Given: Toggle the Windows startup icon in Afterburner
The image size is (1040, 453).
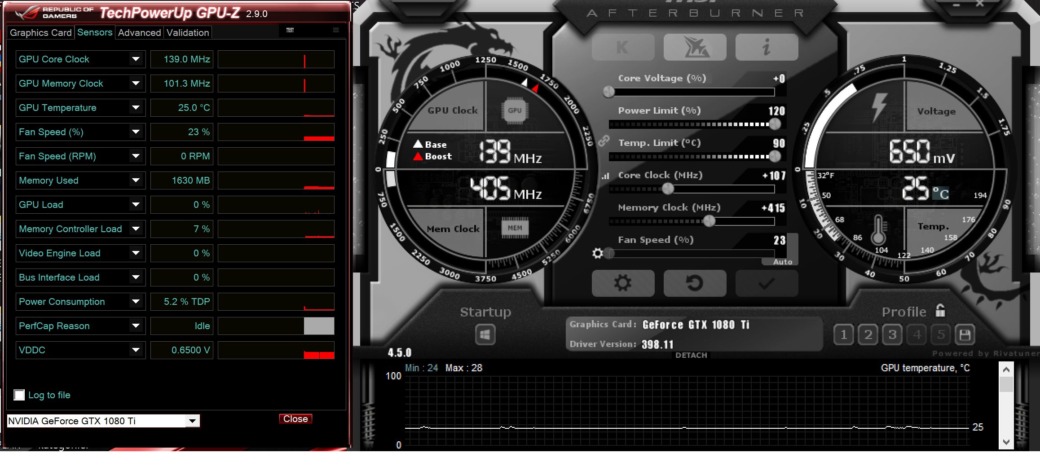Looking at the screenshot, I should pos(485,334).
